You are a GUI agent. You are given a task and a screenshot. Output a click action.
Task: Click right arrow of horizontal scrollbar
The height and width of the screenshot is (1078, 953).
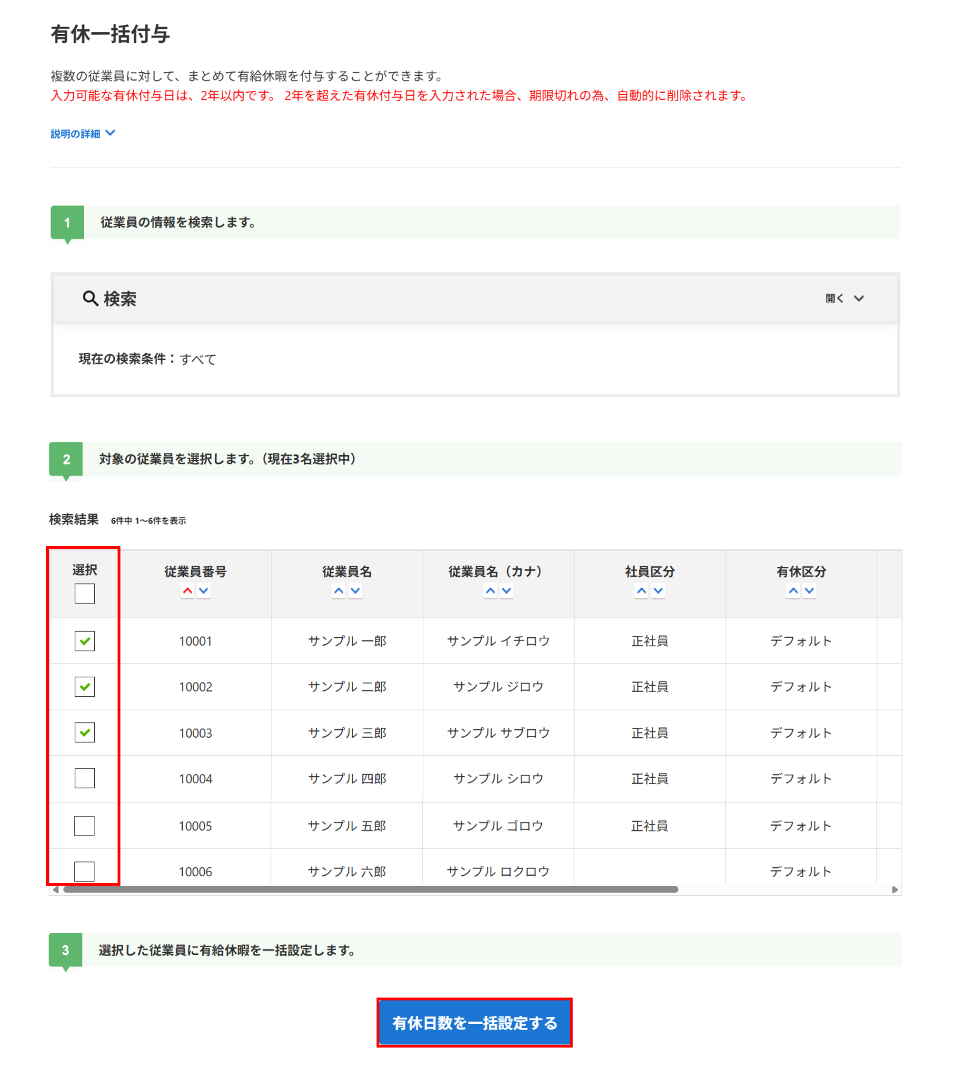[x=894, y=890]
